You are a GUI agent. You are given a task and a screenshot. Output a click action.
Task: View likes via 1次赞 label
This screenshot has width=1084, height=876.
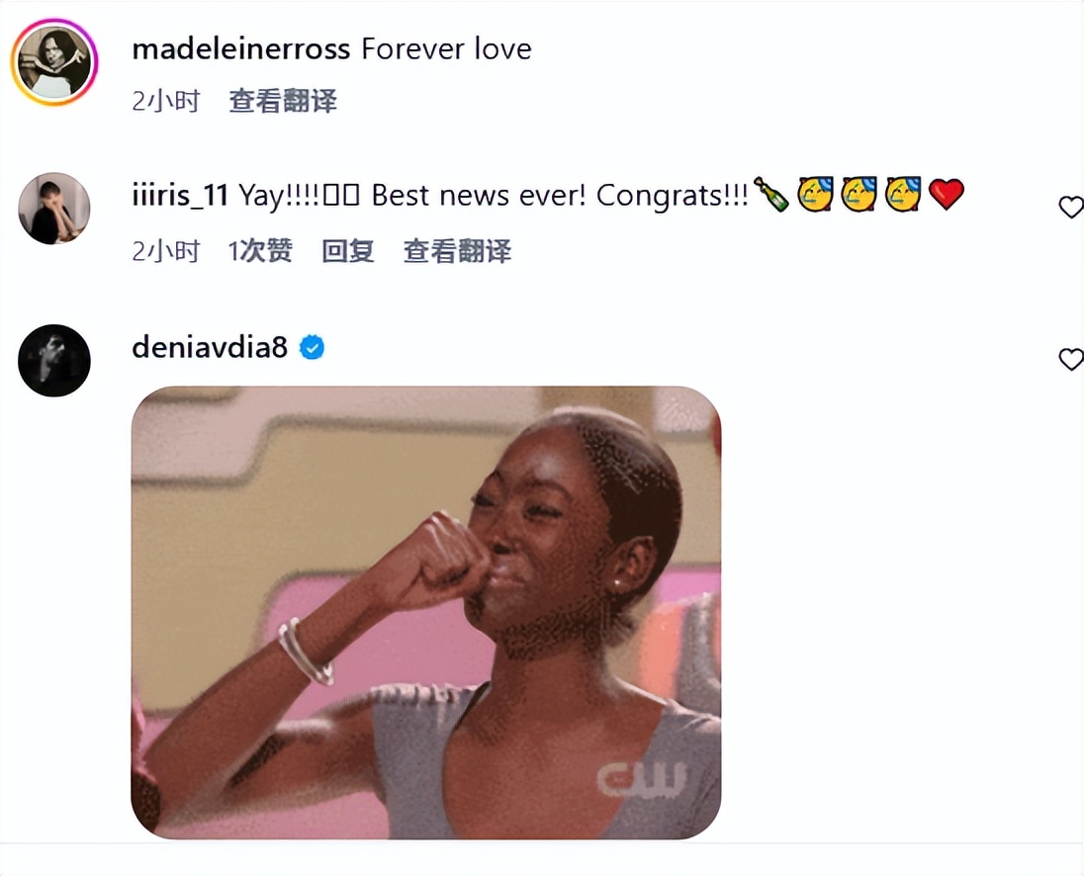(260, 251)
